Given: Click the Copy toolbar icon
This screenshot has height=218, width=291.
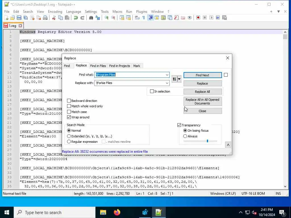Looking at the screenshot, I should [61, 18].
